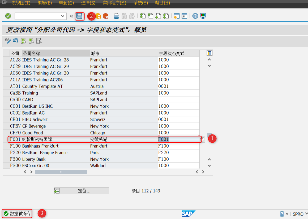Image resolution: width=308 pixels, height=219 pixels.
Task: Customize local layout monitor icon
Action: point(203,16)
